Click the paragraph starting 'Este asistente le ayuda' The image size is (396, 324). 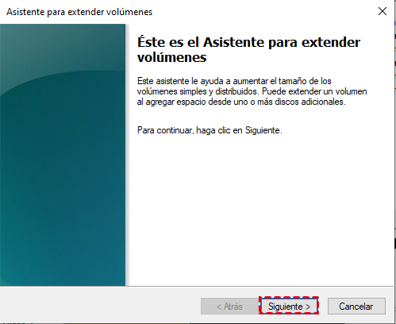click(252, 91)
